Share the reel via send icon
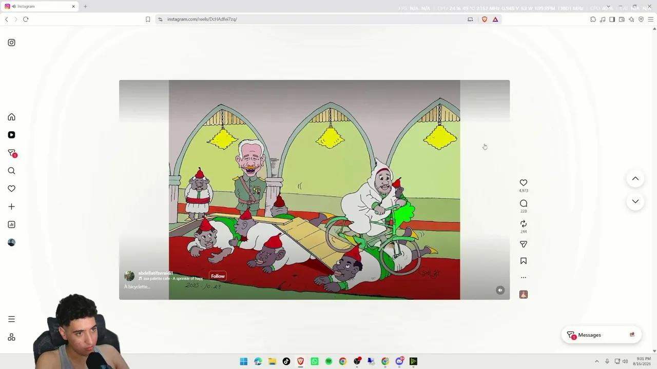Screen dimensions: 657x369 click(524, 244)
